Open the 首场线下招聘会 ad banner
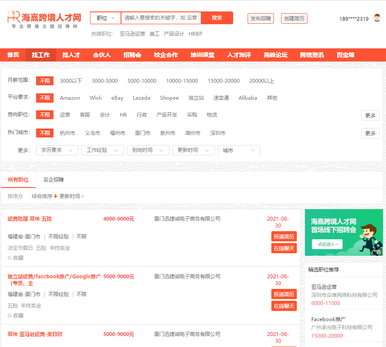The image size is (386, 347). coord(344,232)
